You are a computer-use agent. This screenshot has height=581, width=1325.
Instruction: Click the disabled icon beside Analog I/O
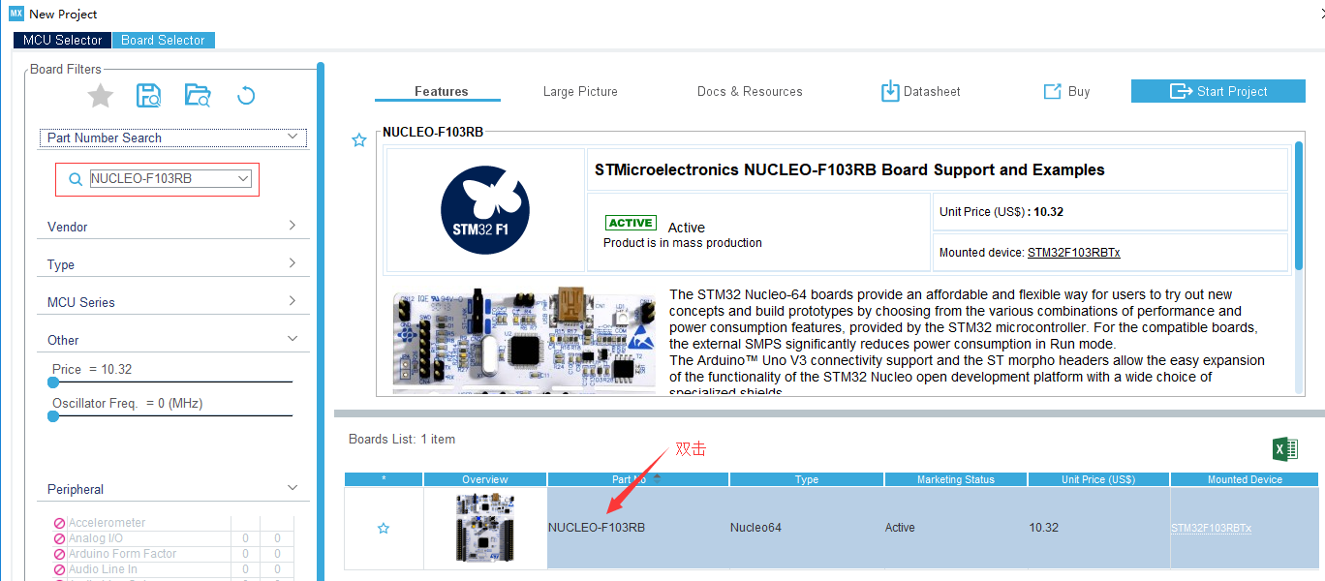pos(60,538)
